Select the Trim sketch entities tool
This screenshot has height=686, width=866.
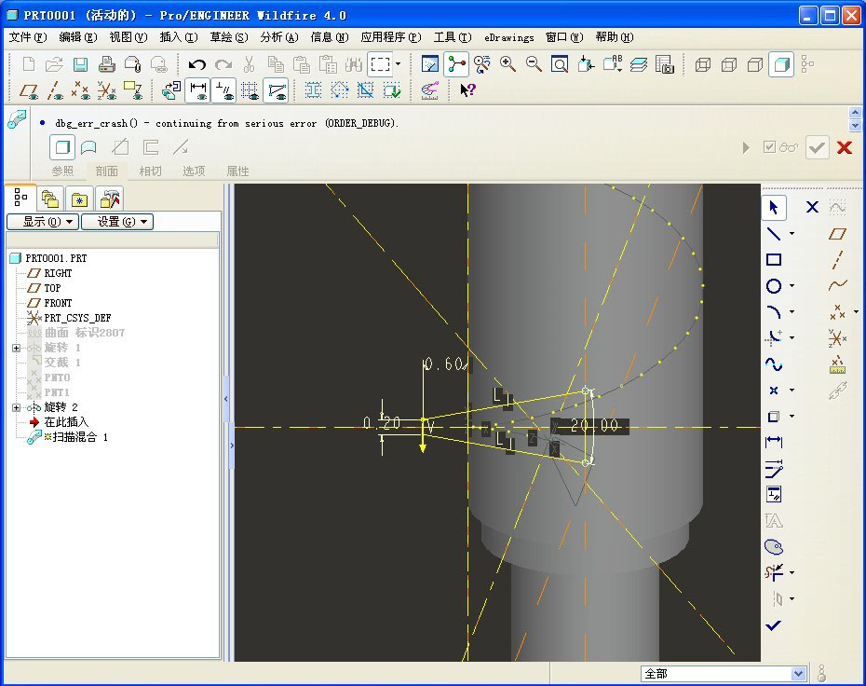click(x=774, y=572)
